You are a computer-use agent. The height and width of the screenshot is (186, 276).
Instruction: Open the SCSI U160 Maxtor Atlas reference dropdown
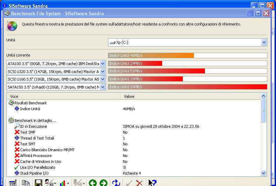(x=102, y=79)
